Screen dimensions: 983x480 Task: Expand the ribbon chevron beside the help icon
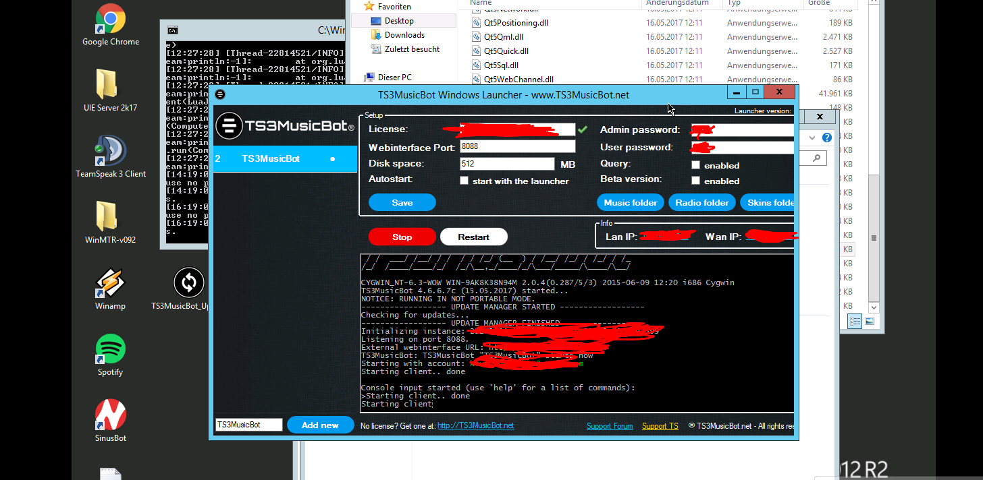tap(813, 138)
